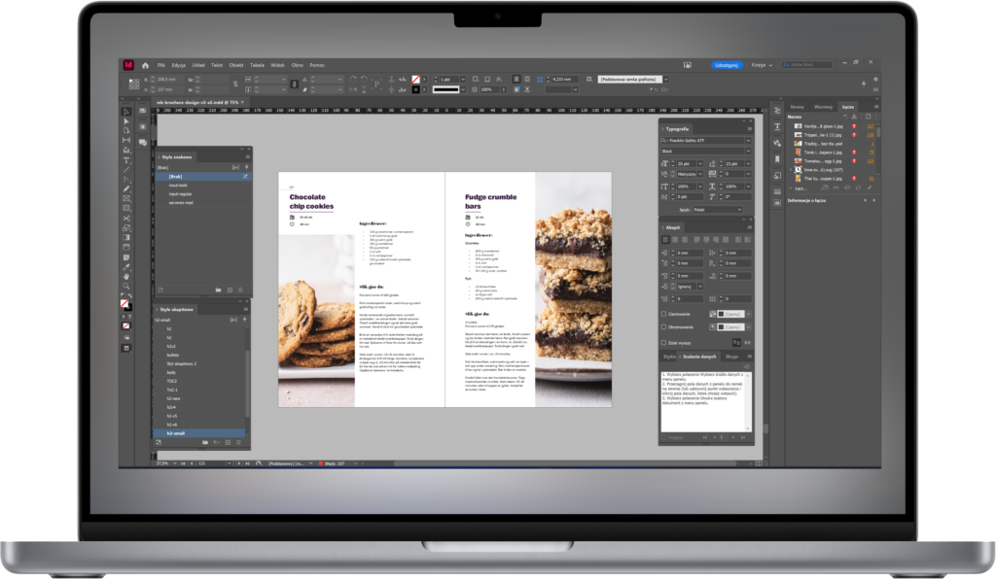Open the Błędy preflight dropdown arrow
The height and width of the screenshot is (579, 996).
click(356, 463)
